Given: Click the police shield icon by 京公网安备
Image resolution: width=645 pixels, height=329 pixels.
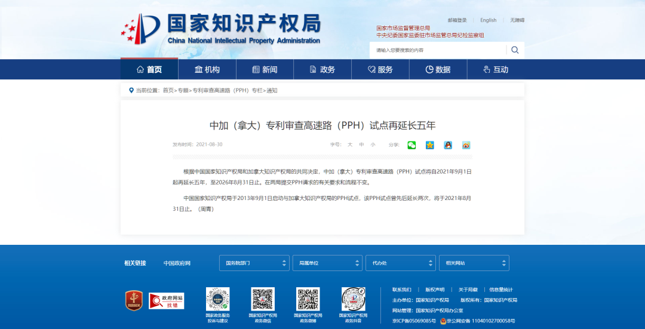Looking at the screenshot, I should tap(443, 321).
